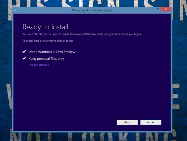Select the Install Windows 8.1 Pro Preview text
Viewport: 187px width, 141px height.
click(x=52, y=52)
